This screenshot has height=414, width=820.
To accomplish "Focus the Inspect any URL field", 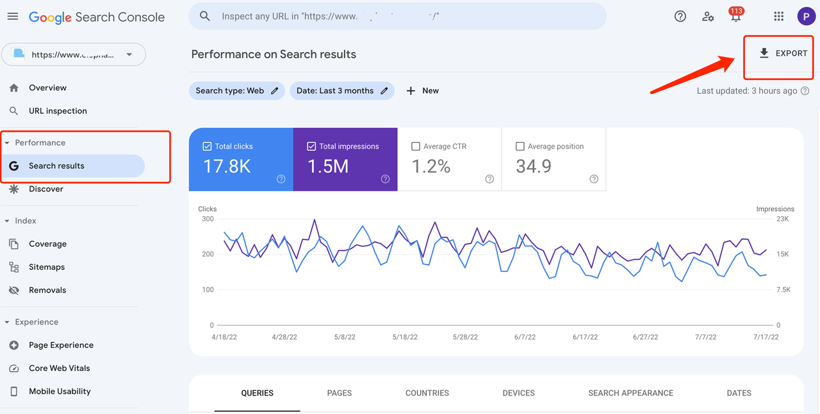I will click(x=397, y=16).
